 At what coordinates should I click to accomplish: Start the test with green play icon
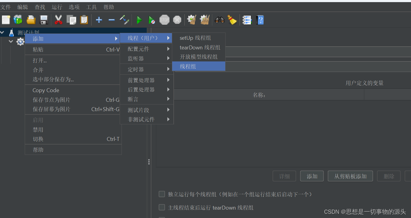[139, 20]
